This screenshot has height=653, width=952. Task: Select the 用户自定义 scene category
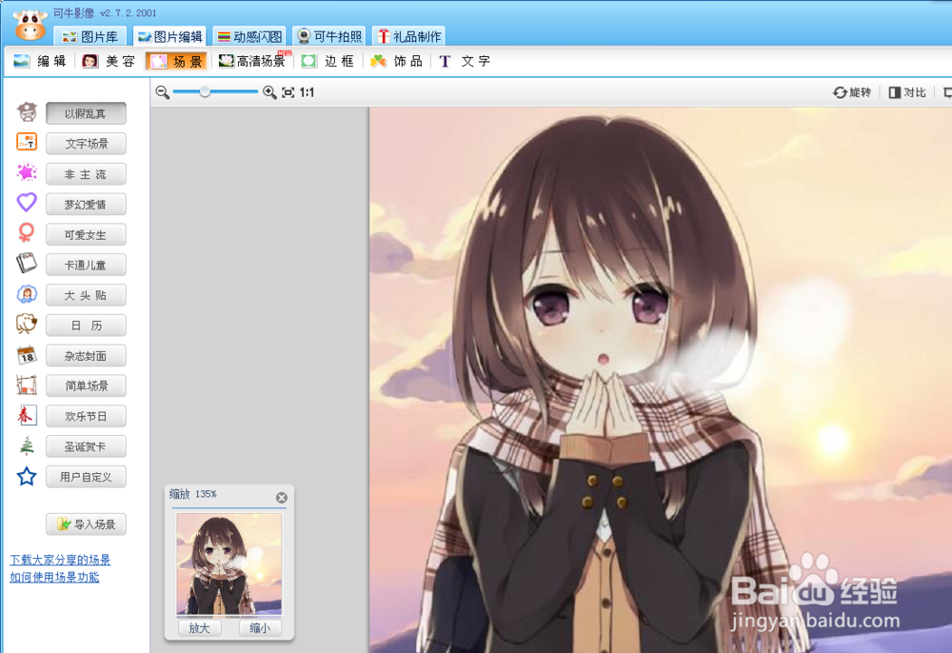(87, 477)
